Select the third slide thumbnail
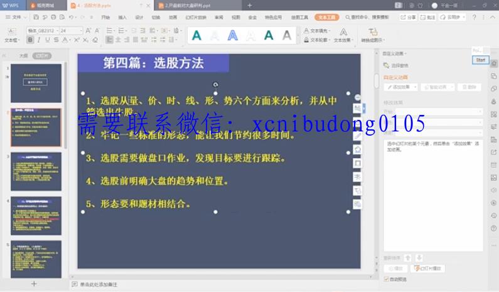499x292 pixels. point(36,171)
